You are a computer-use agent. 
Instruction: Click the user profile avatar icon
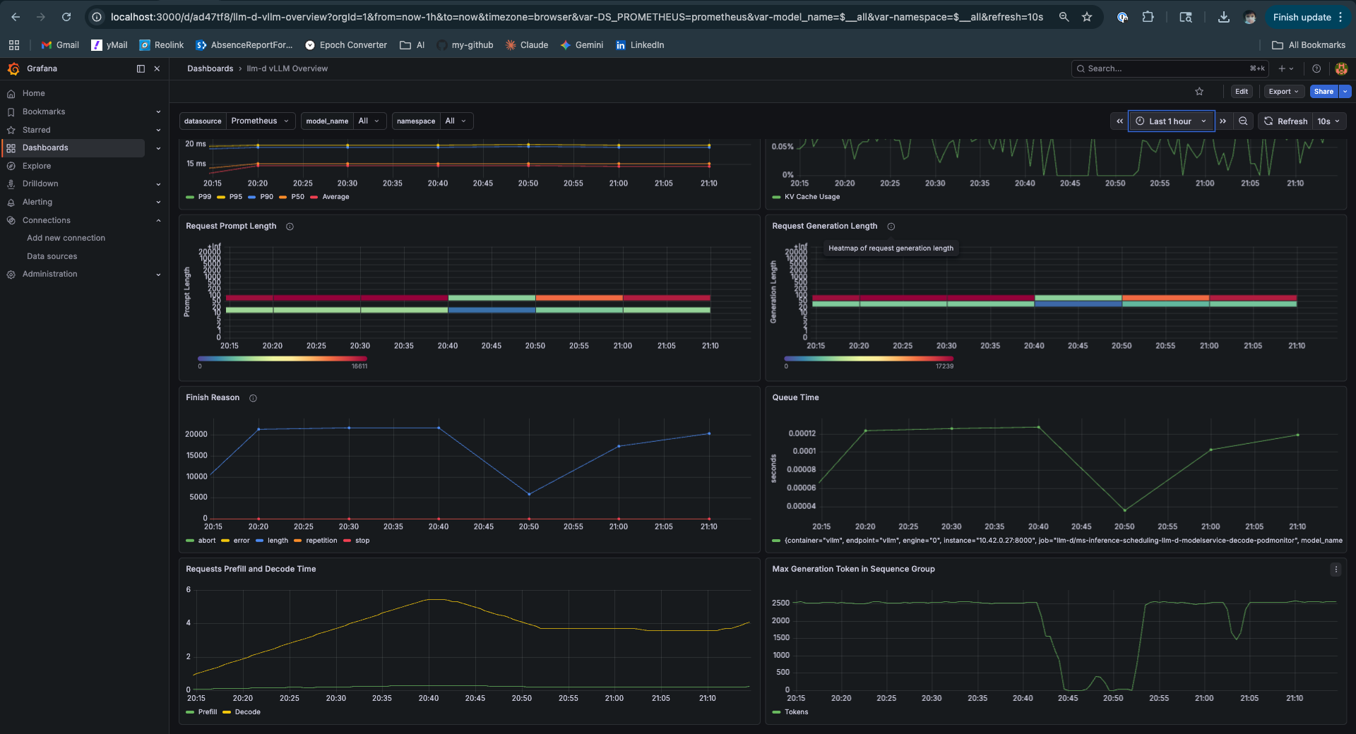click(1341, 68)
